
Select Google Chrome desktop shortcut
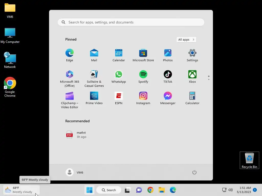(10, 87)
